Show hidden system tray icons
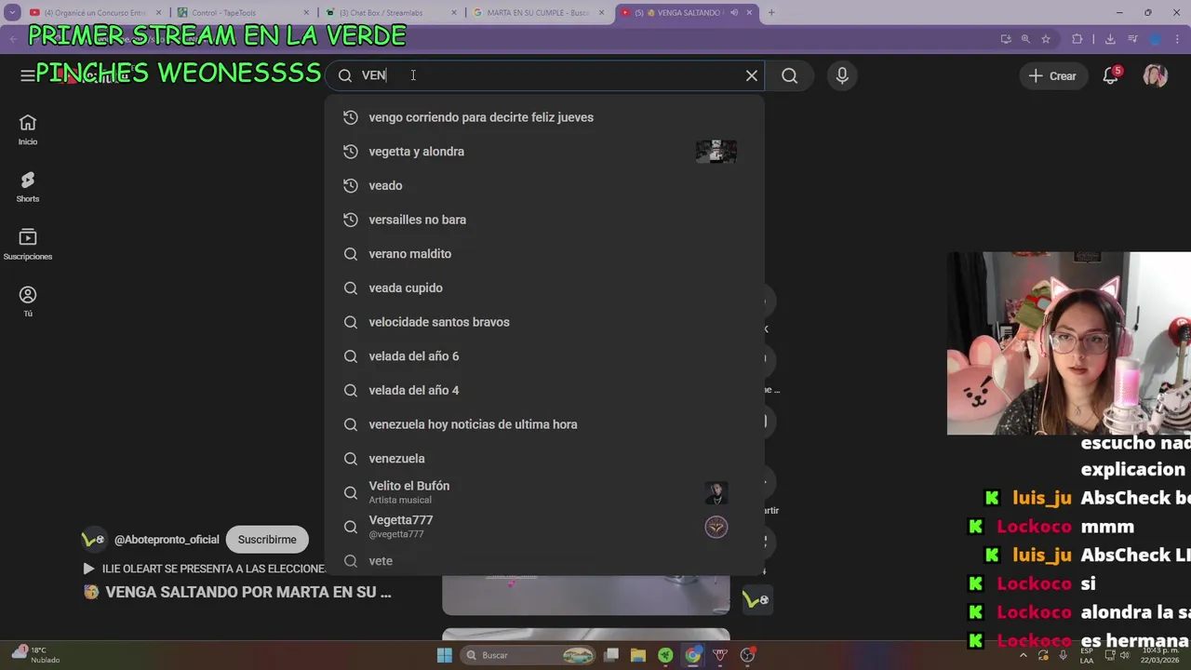Viewport: 1191px width, 670px height. [1024, 655]
